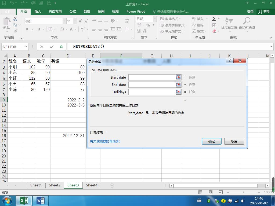Open the font name dropdown
The width and height of the screenshot is (275, 206).
pyautogui.click(x=64, y=21)
